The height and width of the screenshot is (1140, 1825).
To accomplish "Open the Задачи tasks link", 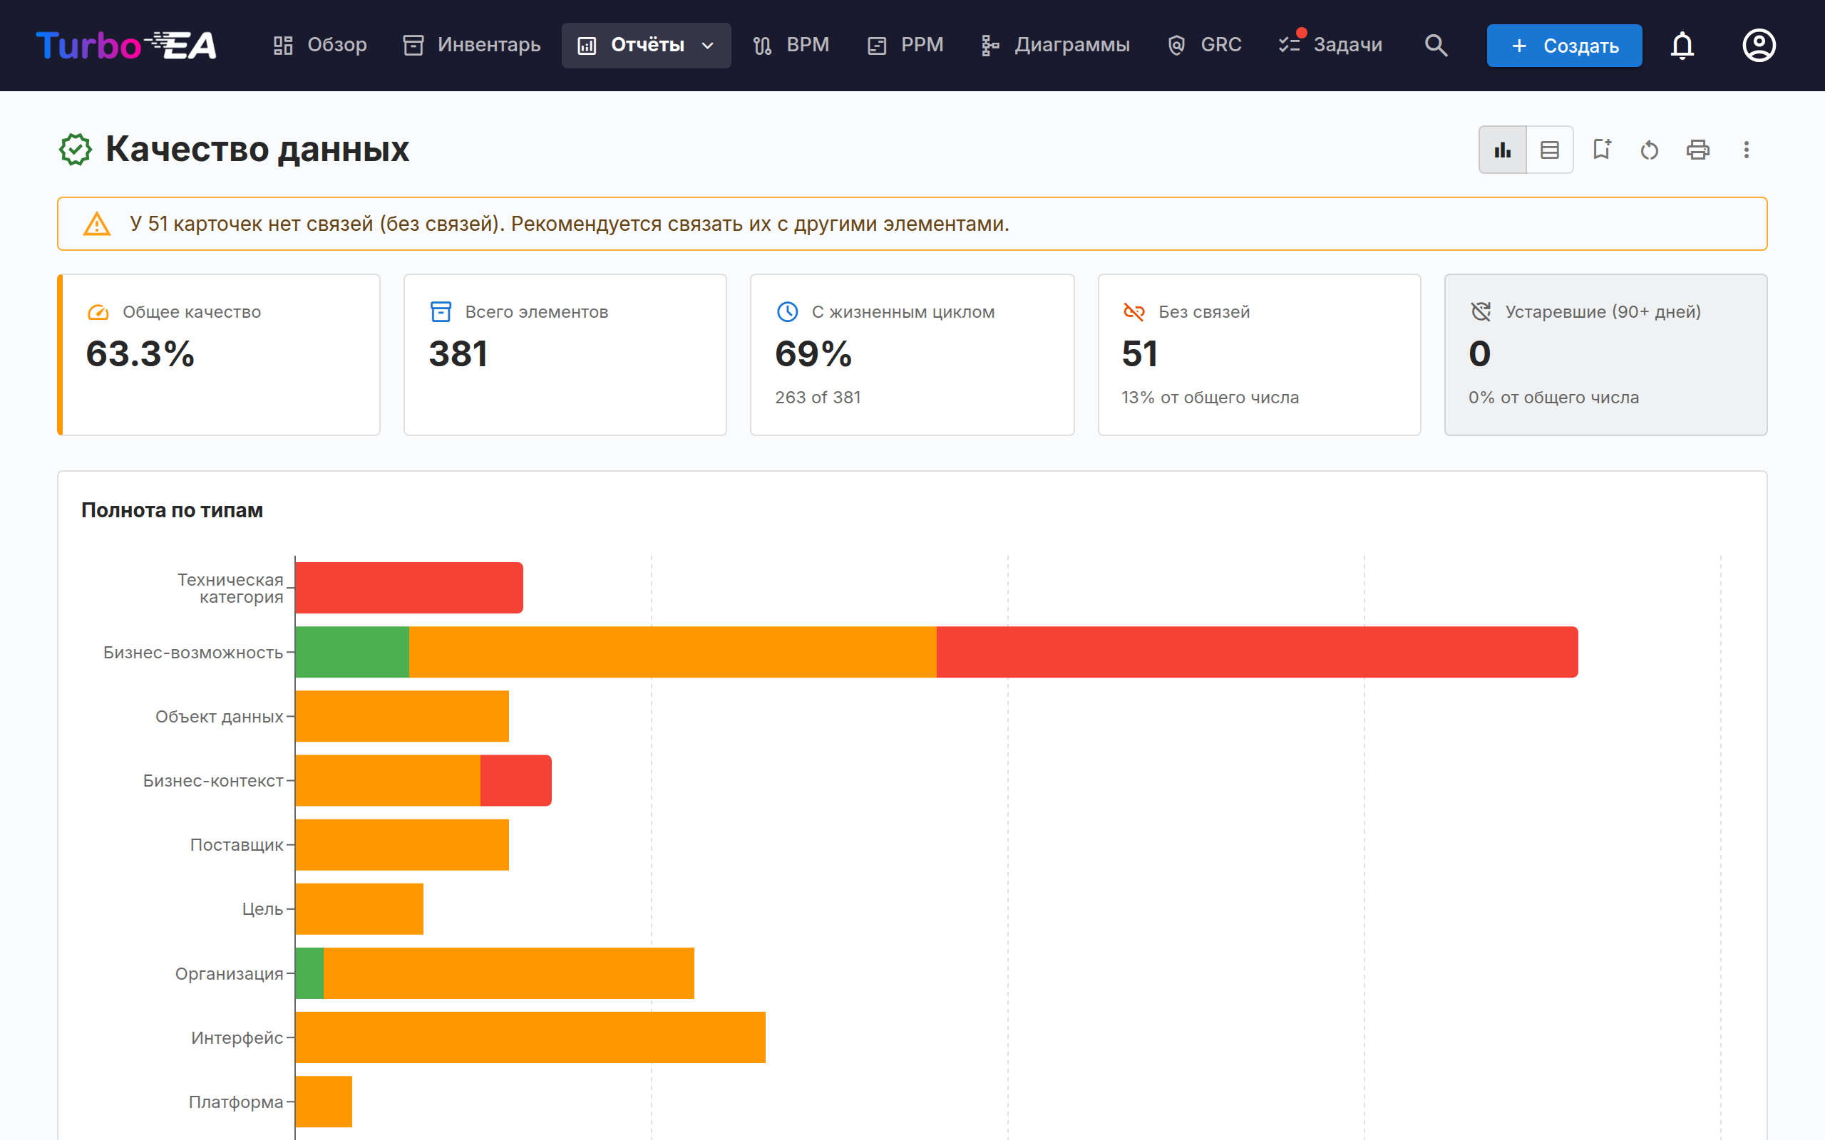I will [1331, 45].
